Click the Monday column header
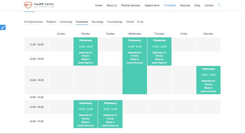This screenshot has width=245, height=134. coord(86,33)
